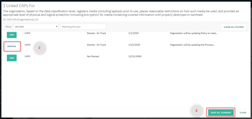Click the 12/31/3000 date for CAP3

pyautogui.click(x=135, y=56)
